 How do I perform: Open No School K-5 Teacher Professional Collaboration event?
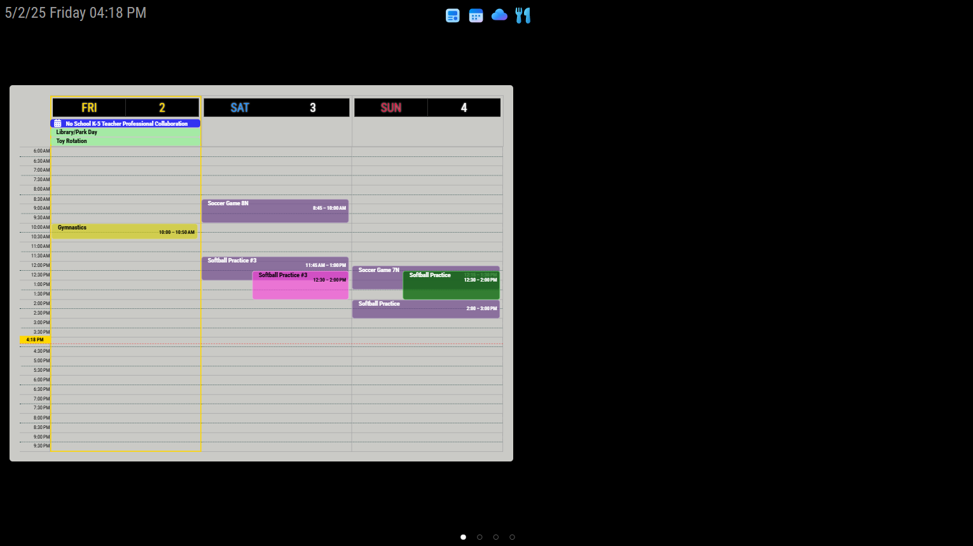[126, 123]
